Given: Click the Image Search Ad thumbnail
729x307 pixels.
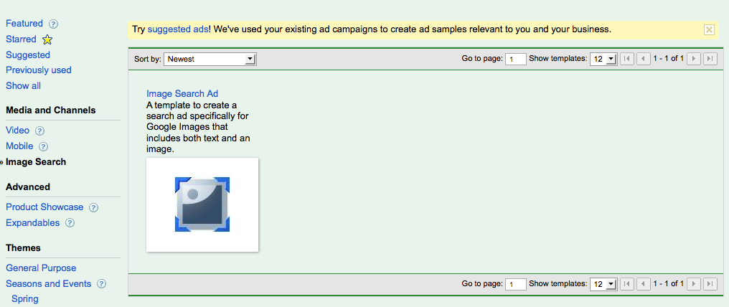Looking at the screenshot, I should pyautogui.click(x=202, y=205).
